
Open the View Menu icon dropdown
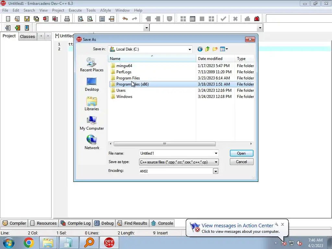pos(224,49)
